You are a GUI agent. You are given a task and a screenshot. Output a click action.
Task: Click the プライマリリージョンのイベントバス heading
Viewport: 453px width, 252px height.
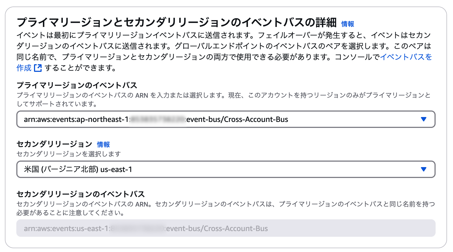77,85
